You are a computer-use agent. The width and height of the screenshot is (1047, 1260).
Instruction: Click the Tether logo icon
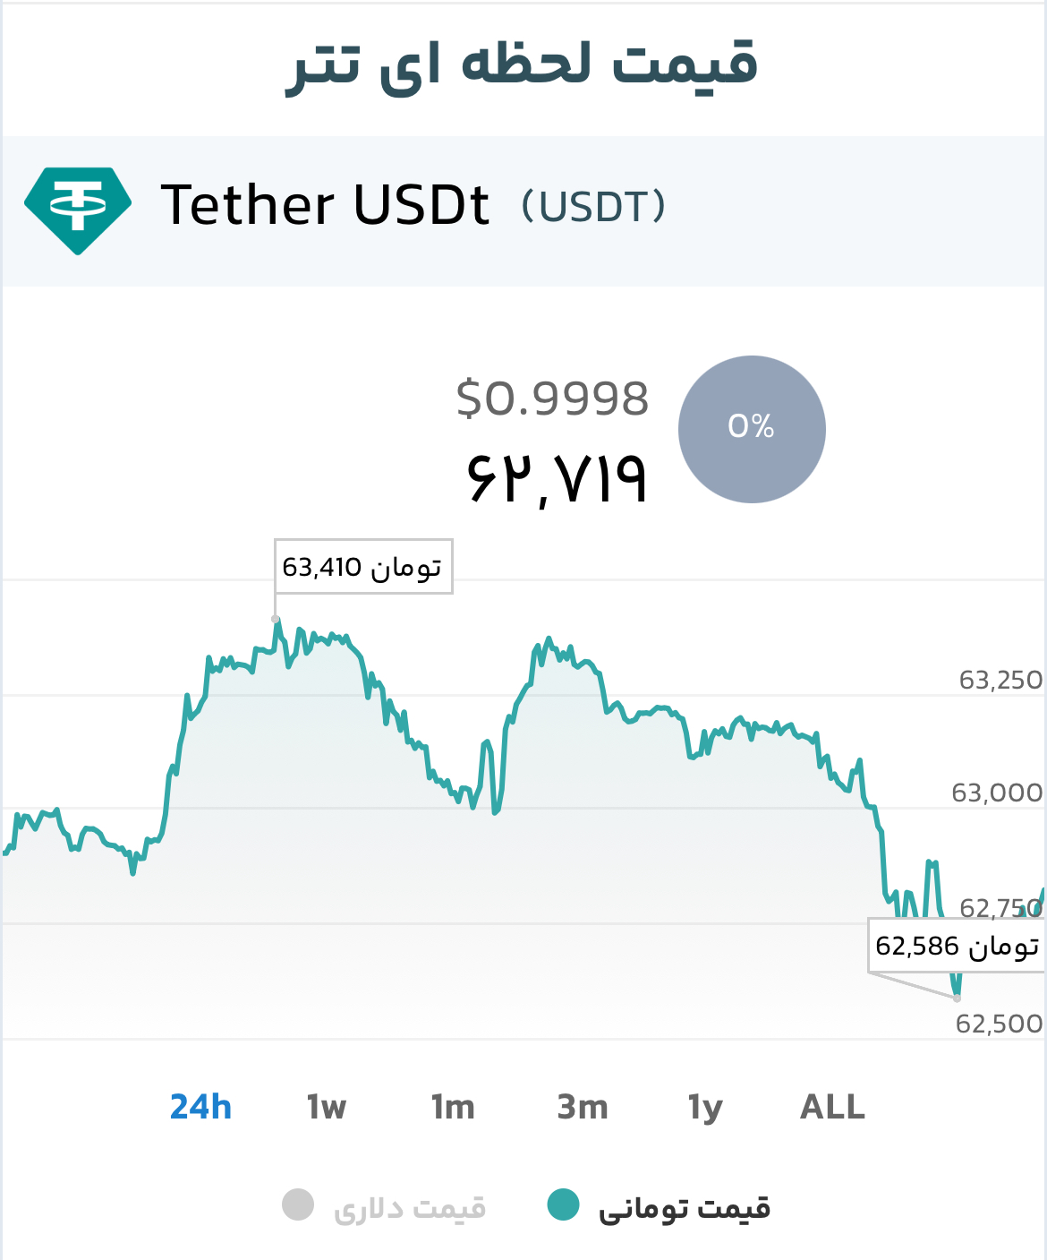click(x=78, y=210)
